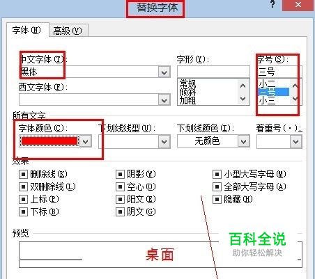The image size is (315, 279).
Task: Select highlighted 三号 in the size list
Action: 274,92
